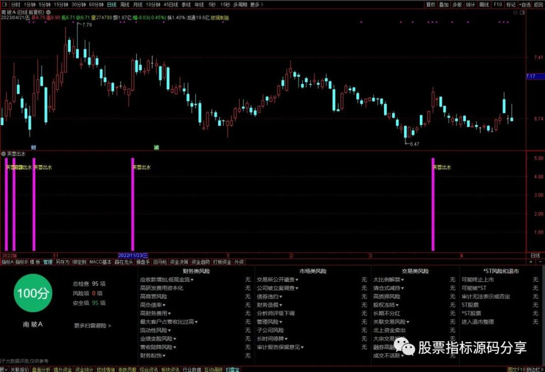Click 另存为 save-as option
Screen dimensions: 545x372
pos(63,262)
